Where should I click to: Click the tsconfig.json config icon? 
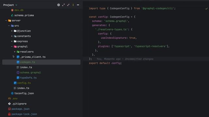coord(12,93)
